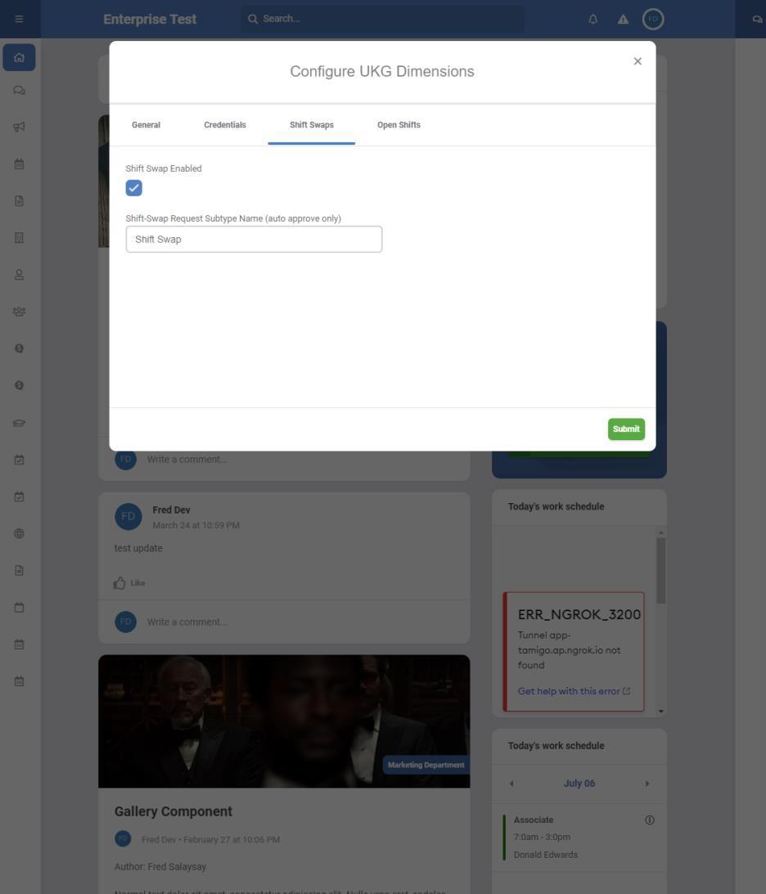Viewport: 766px width, 894px height.
Task: Click the work schedule widget scrollbar
Action: (x=661, y=570)
